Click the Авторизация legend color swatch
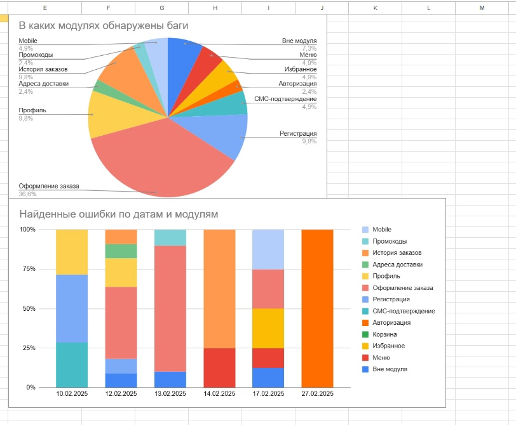This screenshot has height=425, width=516. 365,323
